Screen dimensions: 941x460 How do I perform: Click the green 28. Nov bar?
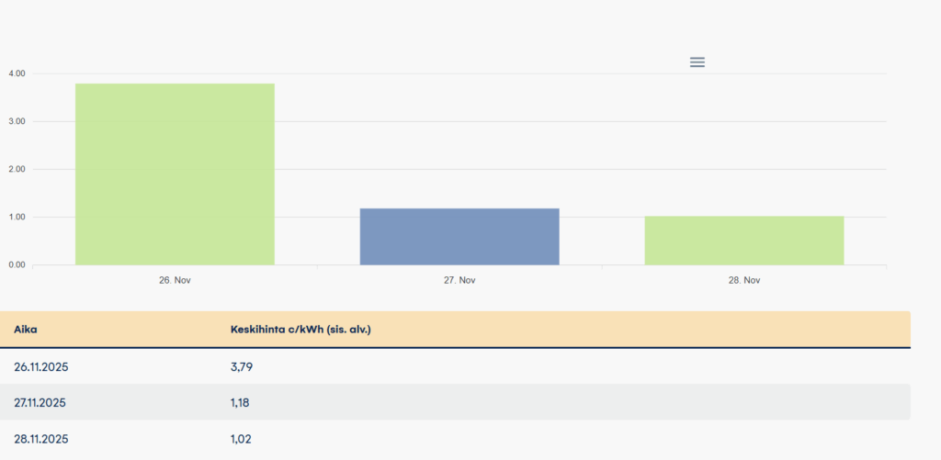[x=744, y=241]
